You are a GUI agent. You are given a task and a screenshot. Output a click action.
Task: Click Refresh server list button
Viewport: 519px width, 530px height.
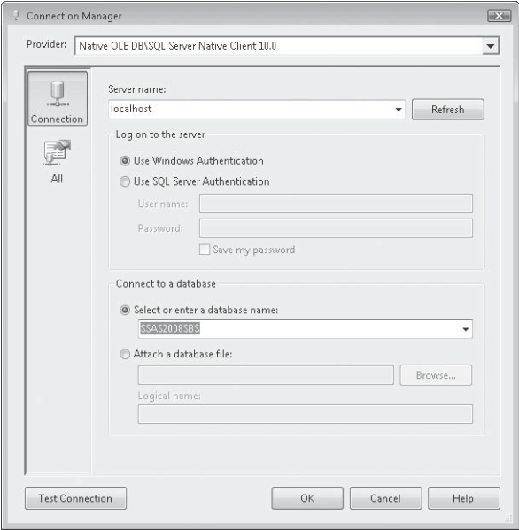[447, 110]
